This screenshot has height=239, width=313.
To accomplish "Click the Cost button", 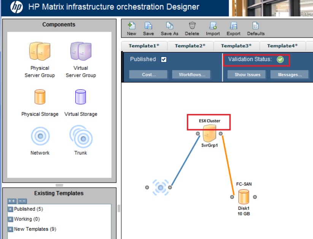I will [x=148, y=74].
